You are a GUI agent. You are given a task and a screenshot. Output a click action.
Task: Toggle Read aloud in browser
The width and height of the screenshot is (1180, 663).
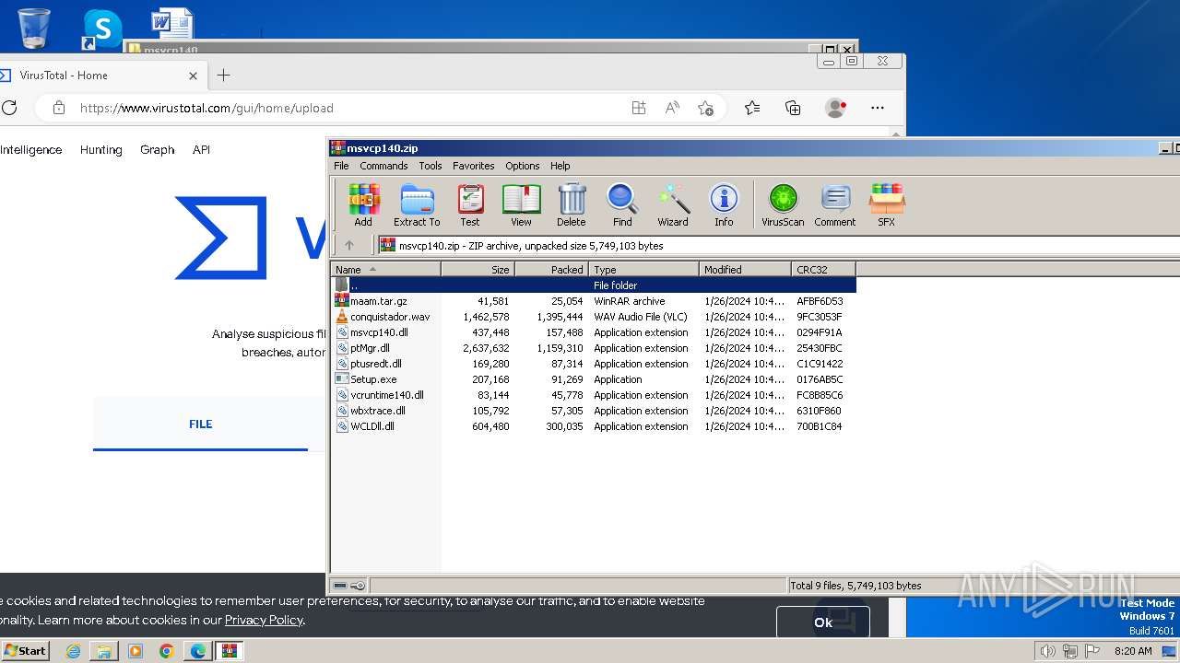[x=672, y=108]
